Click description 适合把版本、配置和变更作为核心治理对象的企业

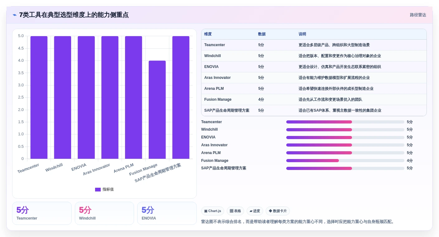click(340, 56)
